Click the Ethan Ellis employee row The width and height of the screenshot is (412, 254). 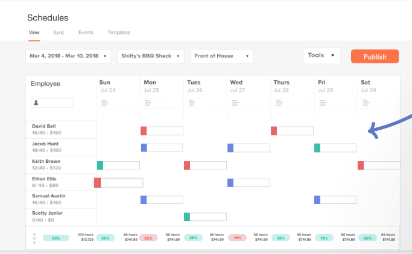[61, 182]
